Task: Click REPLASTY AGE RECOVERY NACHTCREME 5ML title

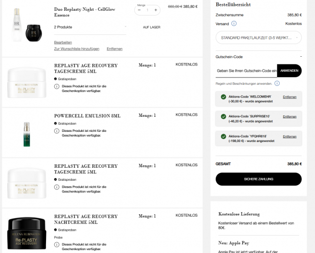Action: [86, 219]
